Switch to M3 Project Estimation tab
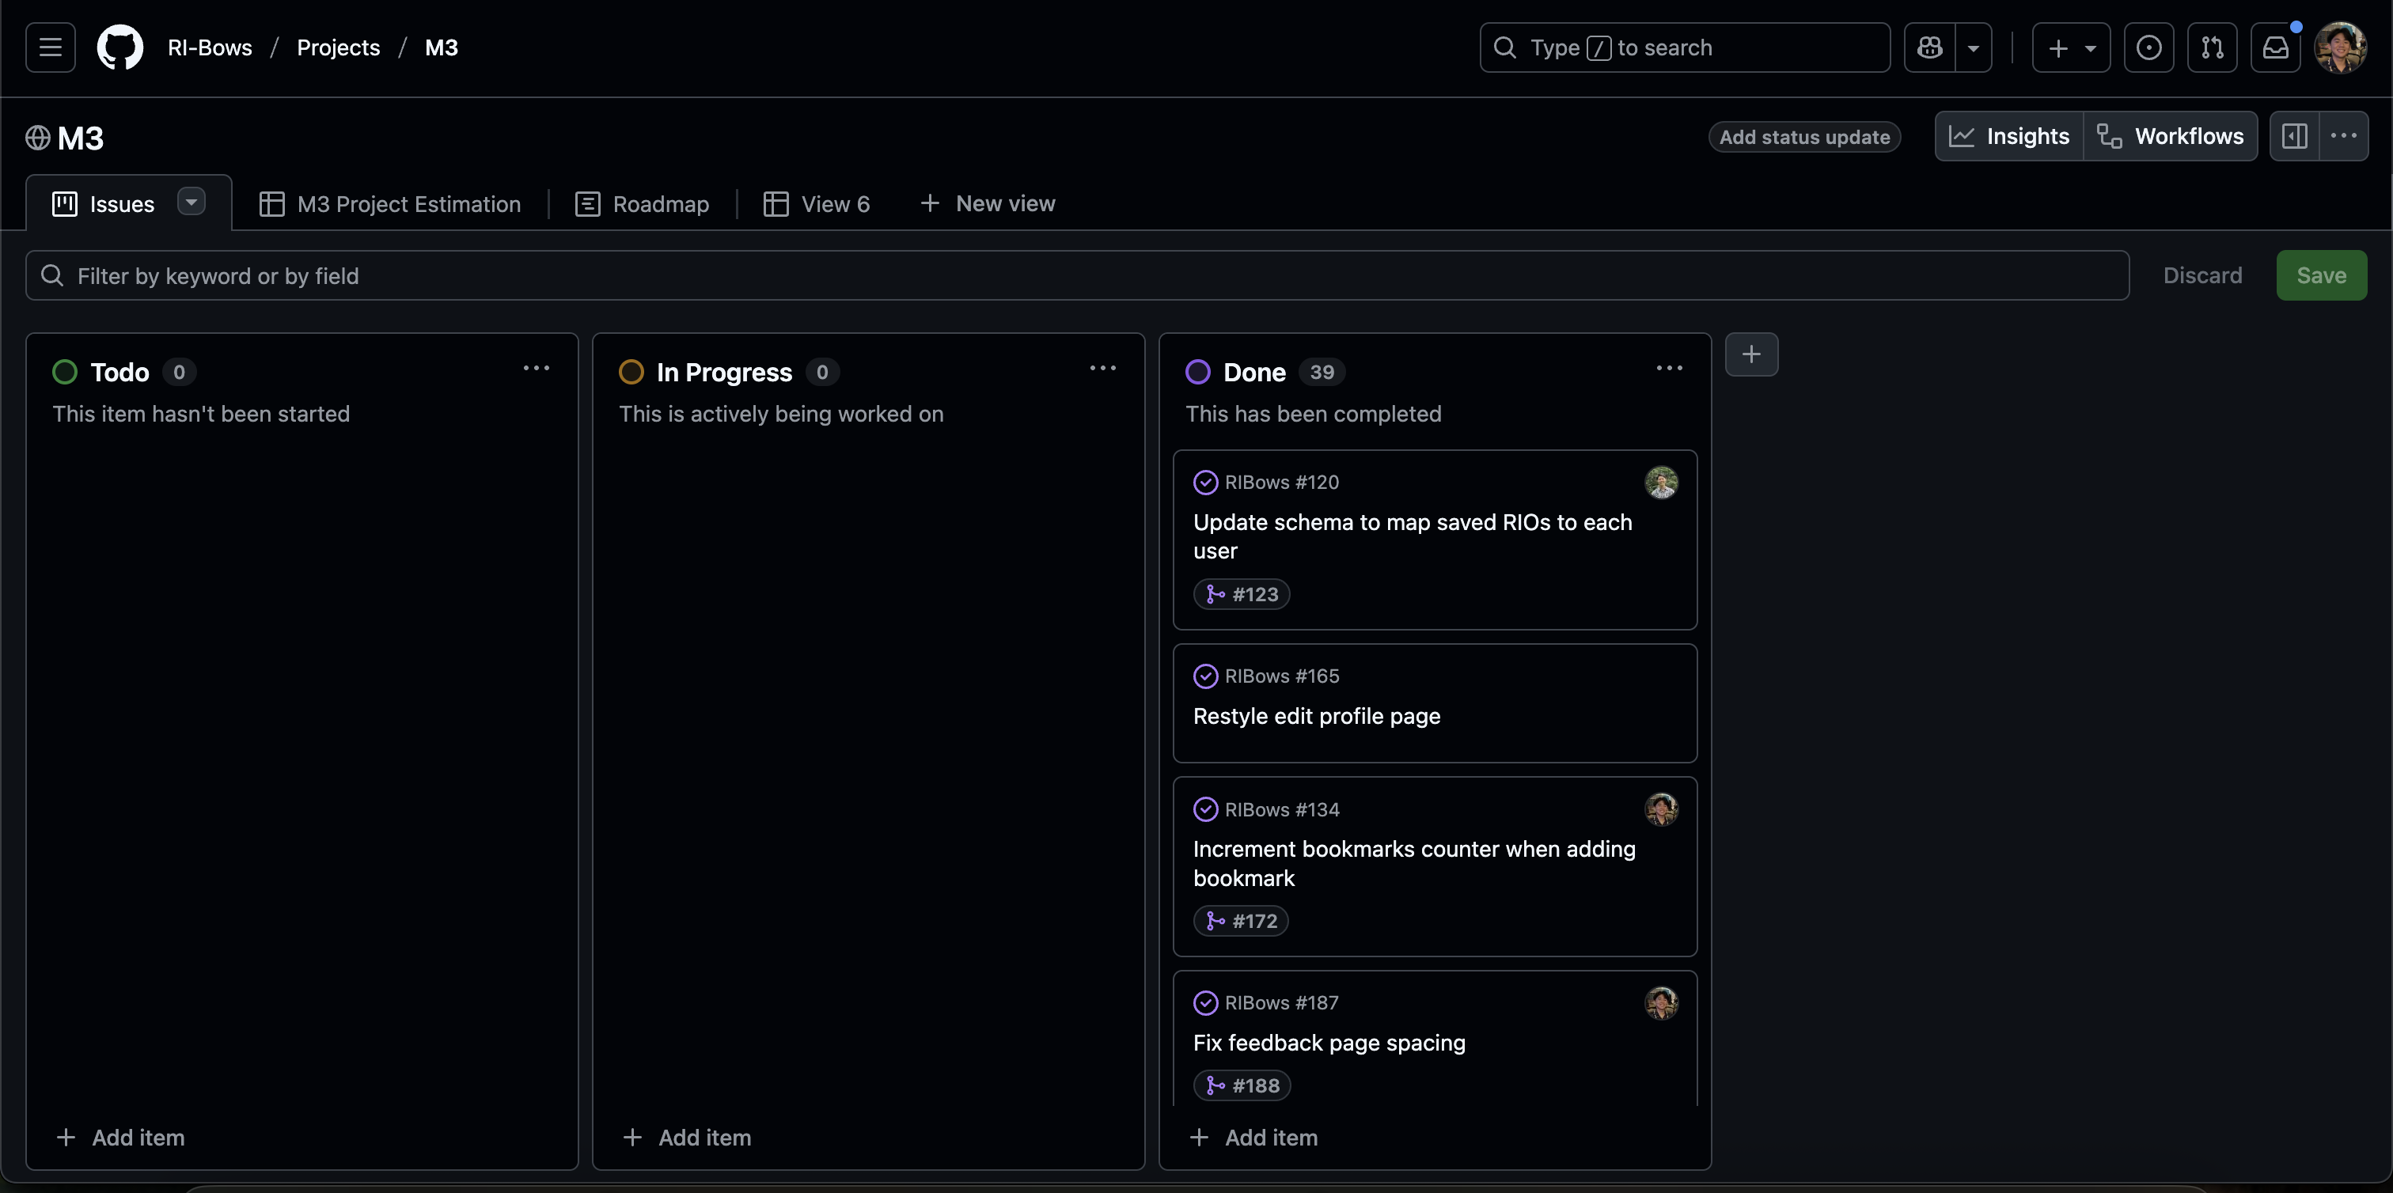 pyautogui.click(x=390, y=204)
